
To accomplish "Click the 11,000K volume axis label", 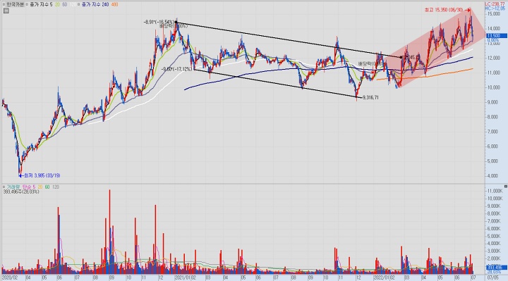I will point(495,191).
